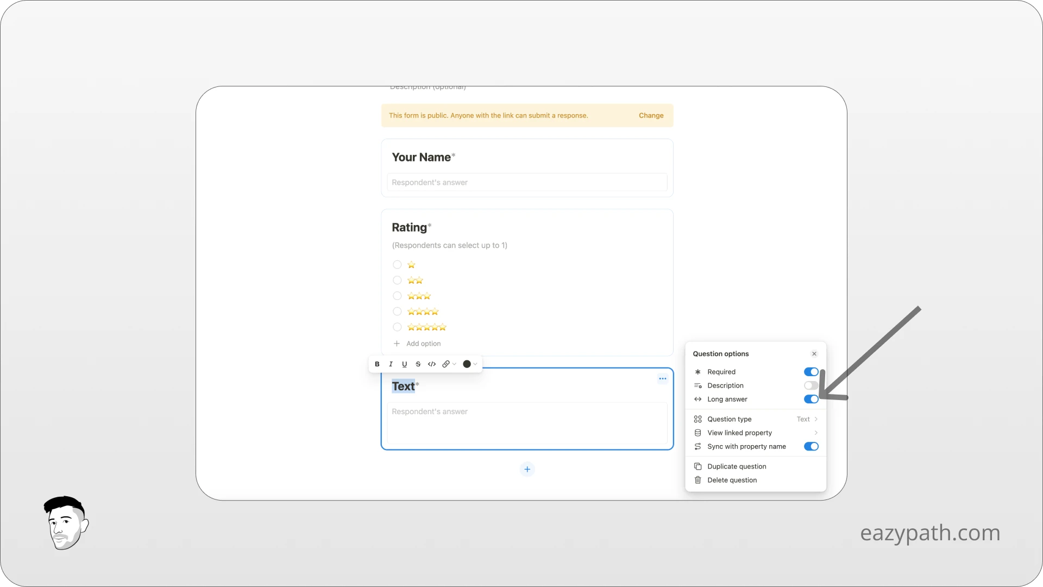Close the Question options panel
The width and height of the screenshot is (1043, 587).
pyautogui.click(x=814, y=353)
